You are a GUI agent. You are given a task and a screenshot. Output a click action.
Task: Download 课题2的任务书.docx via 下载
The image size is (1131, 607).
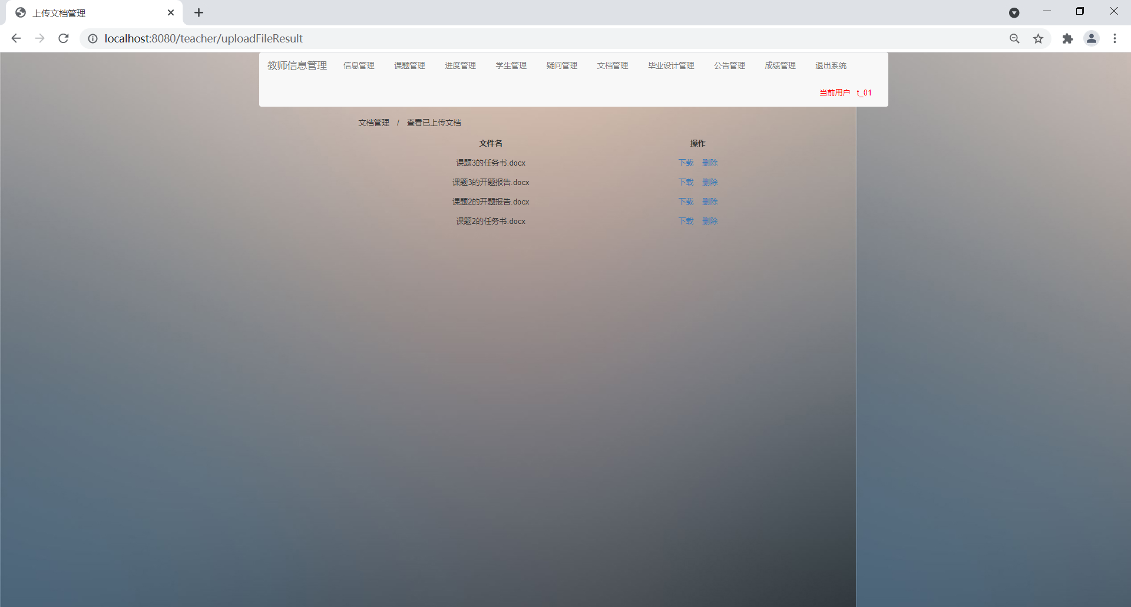point(686,221)
